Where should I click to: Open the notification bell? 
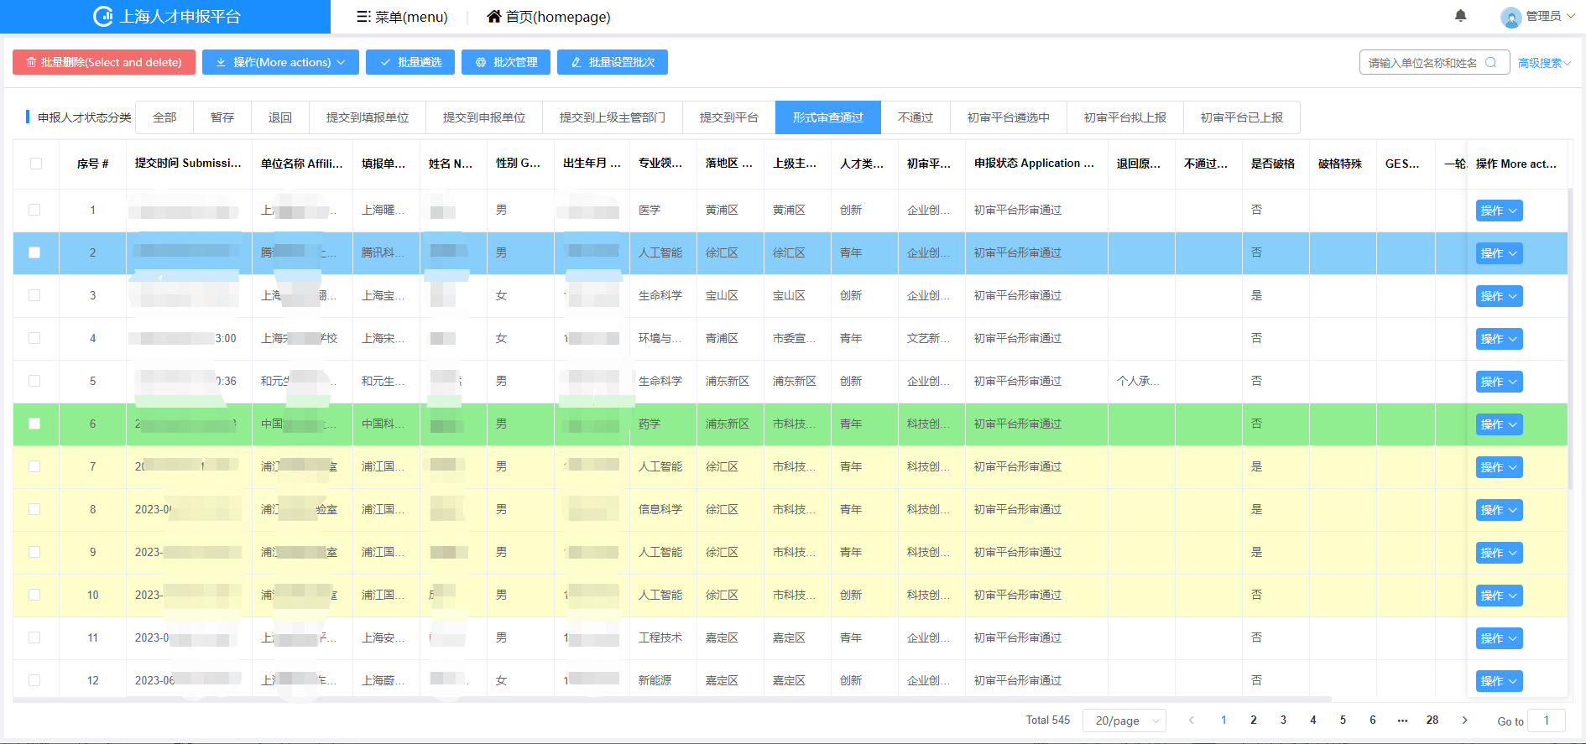click(1460, 16)
